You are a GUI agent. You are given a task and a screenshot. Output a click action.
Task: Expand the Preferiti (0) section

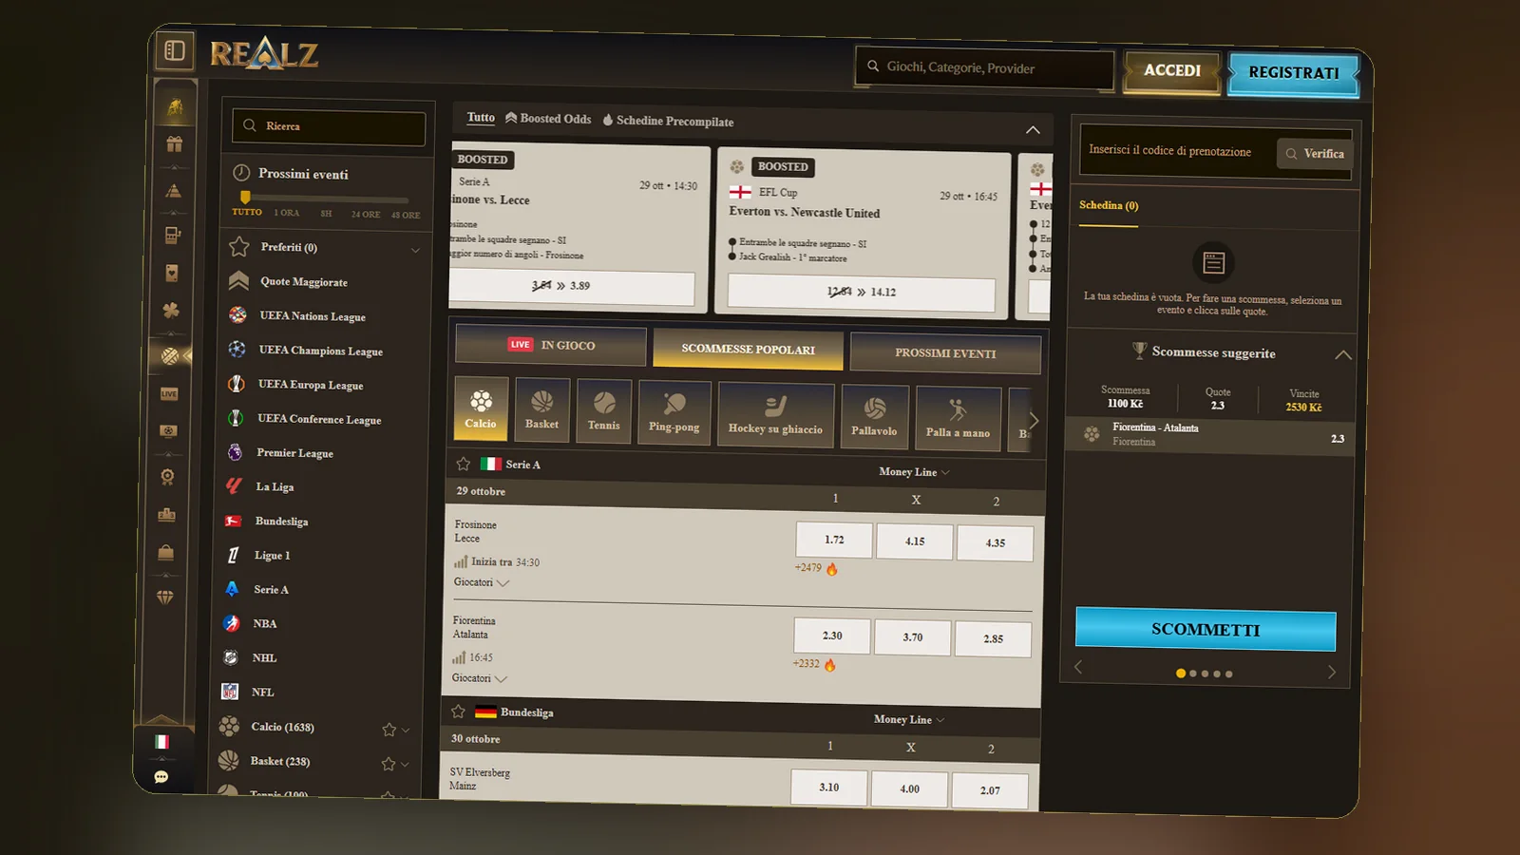pos(324,248)
